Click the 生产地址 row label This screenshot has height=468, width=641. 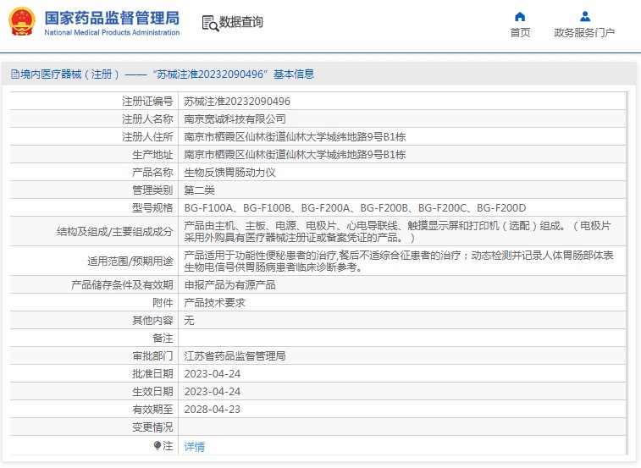[152, 155]
